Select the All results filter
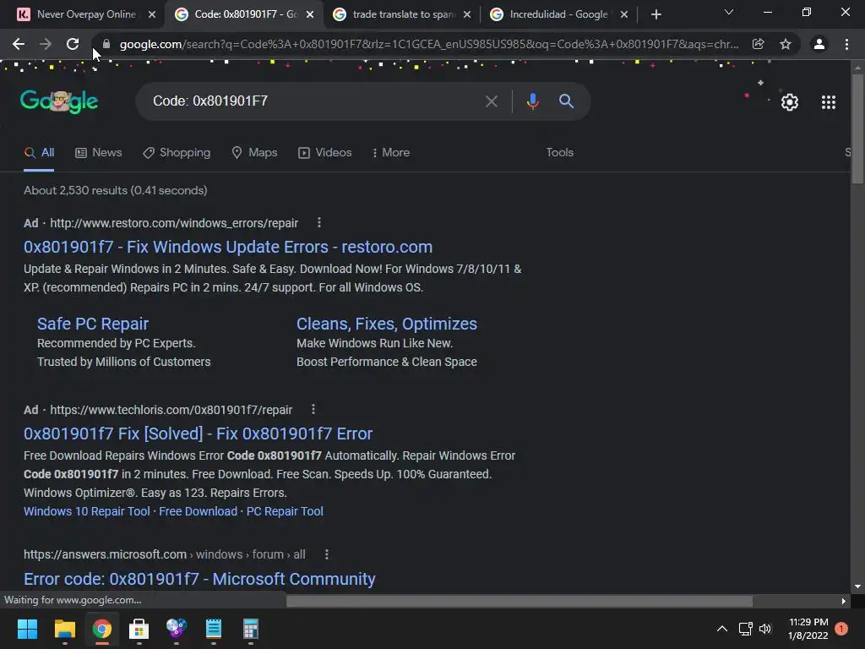 [x=39, y=152]
